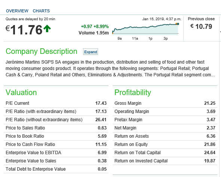Click the timestamp Jan 15, 2019, 4:37 p.m.
Viewport: 221px width, 177px height.
[x=162, y=19]
